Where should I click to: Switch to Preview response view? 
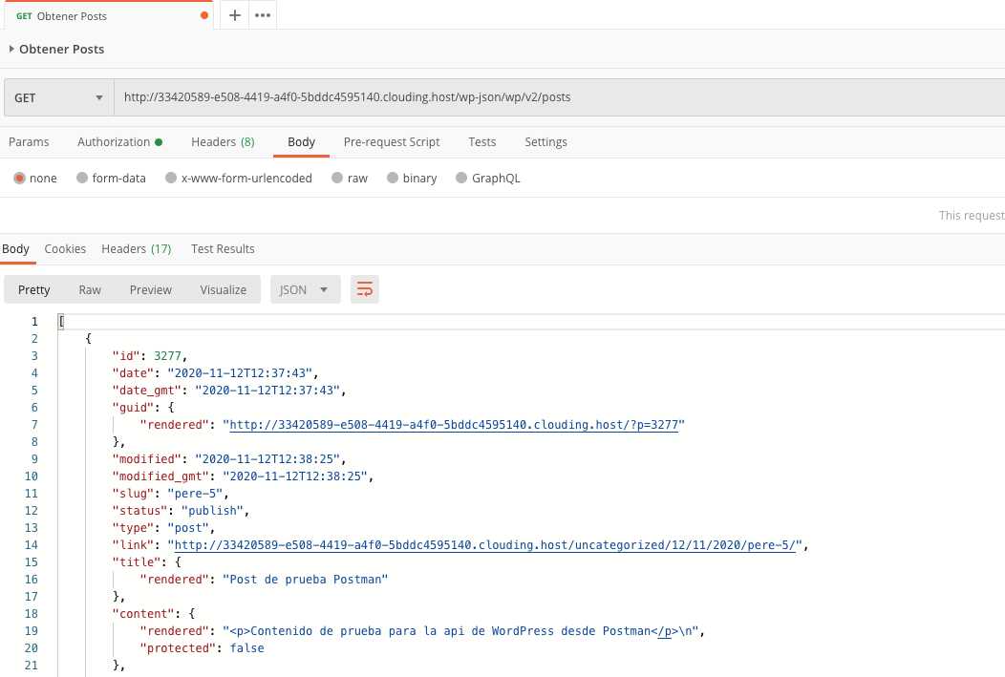151,289
